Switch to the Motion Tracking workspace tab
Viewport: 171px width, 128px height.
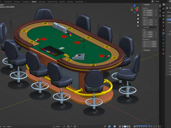52,2
